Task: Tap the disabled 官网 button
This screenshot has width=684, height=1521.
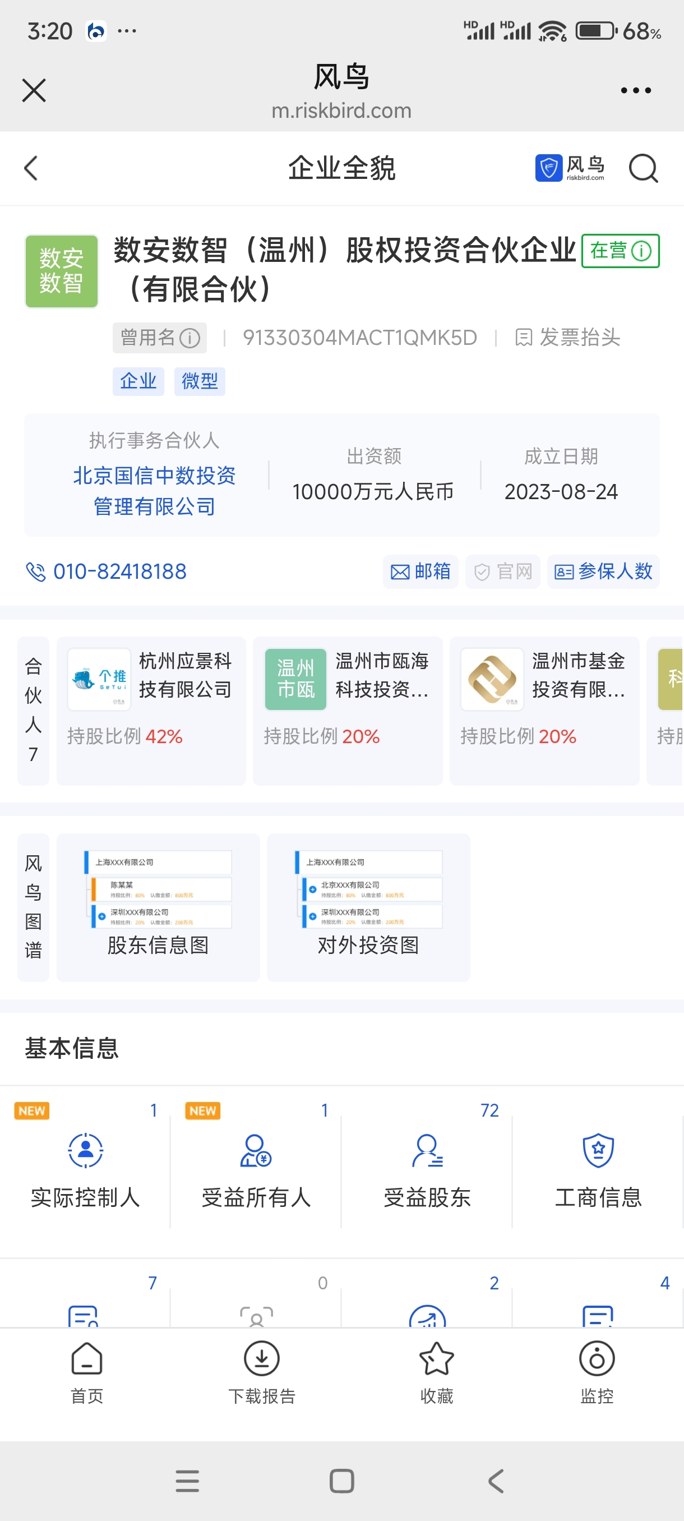Action: coord(503,571)
